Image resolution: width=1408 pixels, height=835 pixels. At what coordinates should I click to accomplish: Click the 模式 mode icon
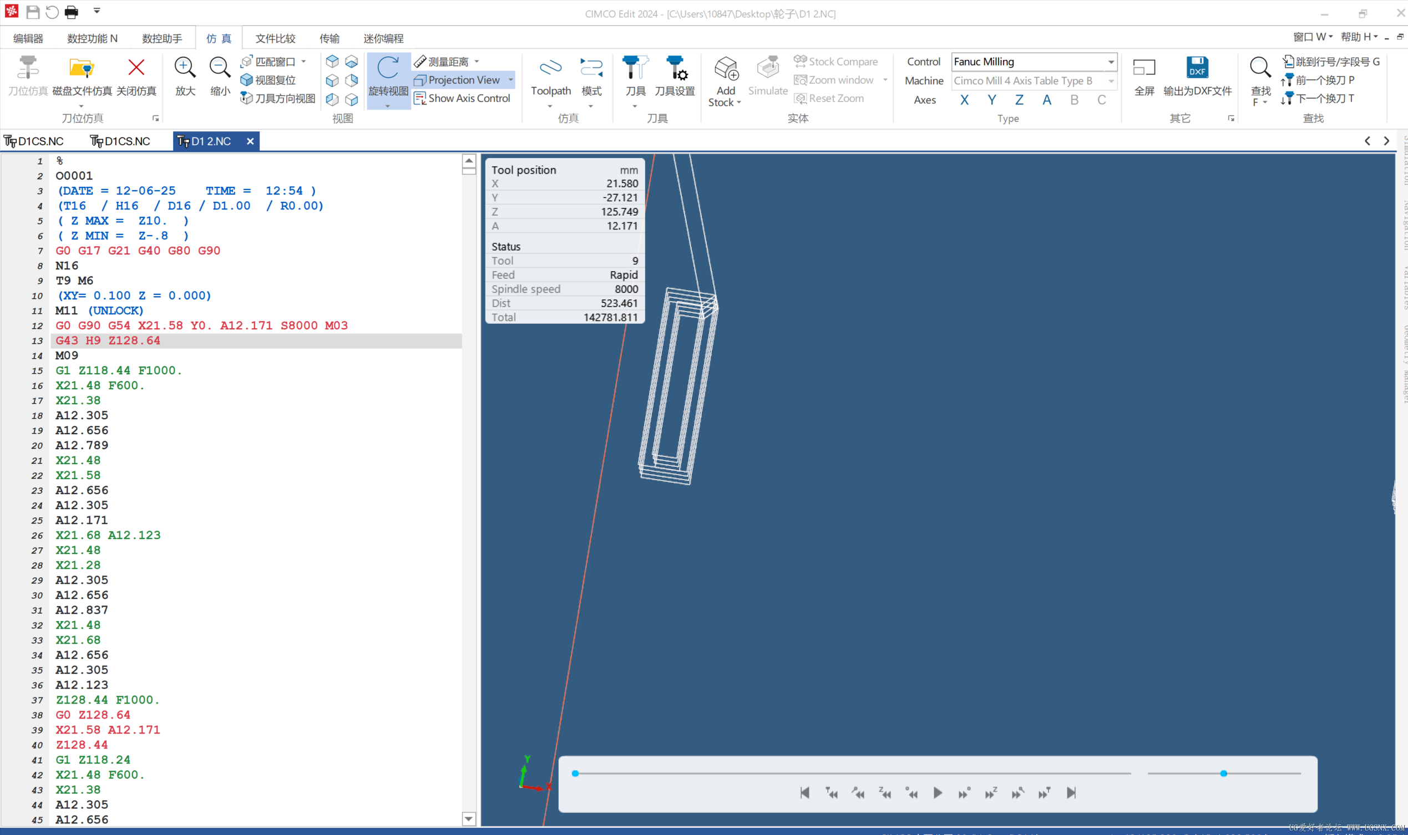click(x=591, y=68)
